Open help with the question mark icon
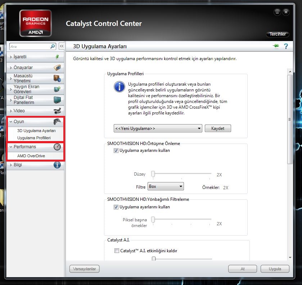Screen dimensions: 302x285 (286, 46)
